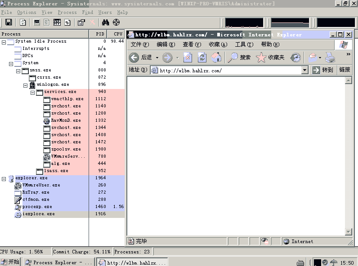
Task: Click the IE History clock icon
Action: pyautogui.click(x=295, y=58)
